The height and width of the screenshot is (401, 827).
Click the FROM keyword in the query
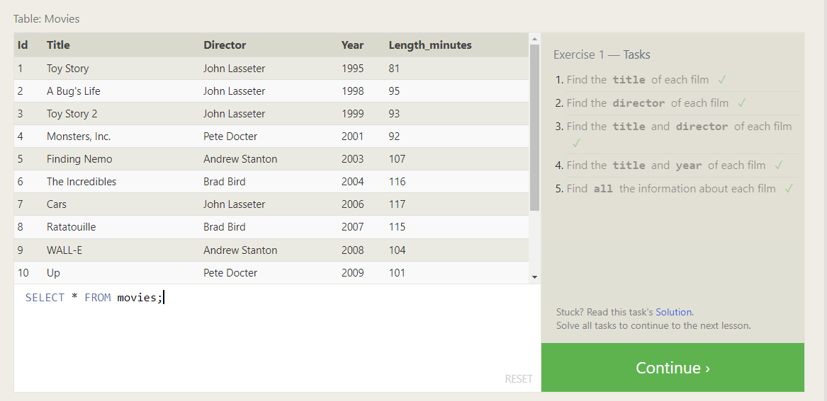pos(98,298)
